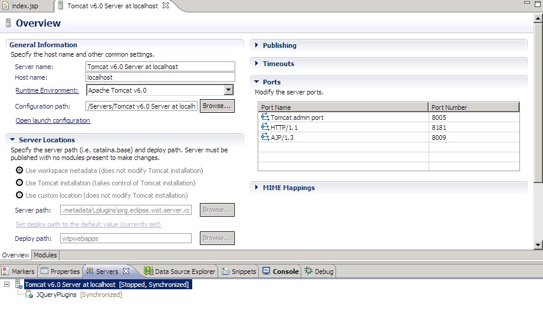Image resolution: width=543 pixels, height=330 pixels.
Task: Click the Properties view icon
Action: point(44,271)
